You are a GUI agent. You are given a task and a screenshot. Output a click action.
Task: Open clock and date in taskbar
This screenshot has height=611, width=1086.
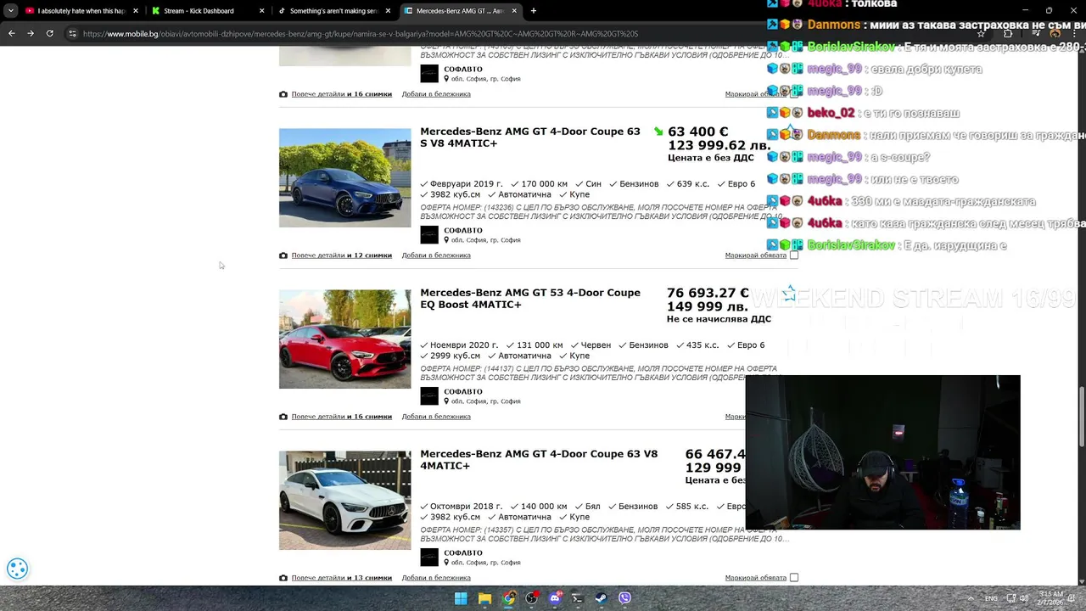(x=1051, y=598)
